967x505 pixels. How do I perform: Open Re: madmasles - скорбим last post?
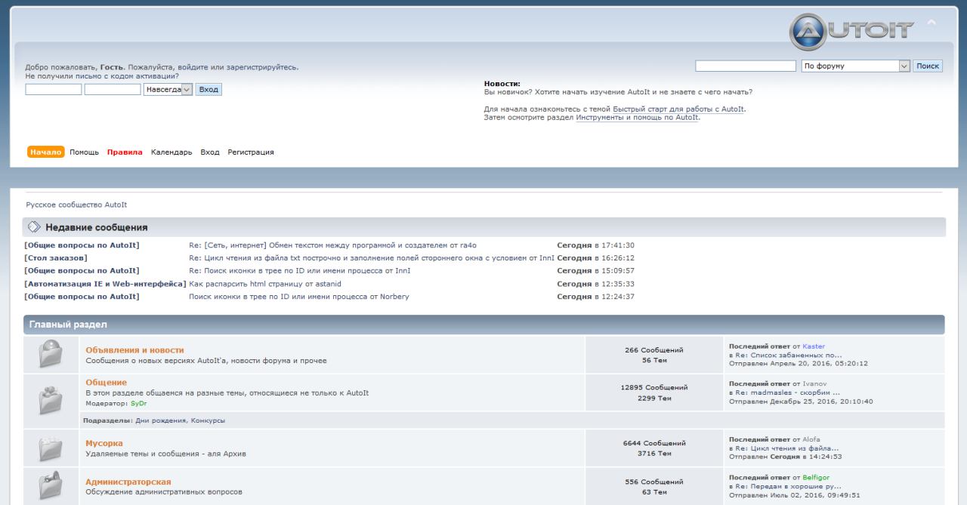pyautogui.click(x=787, y=393)
